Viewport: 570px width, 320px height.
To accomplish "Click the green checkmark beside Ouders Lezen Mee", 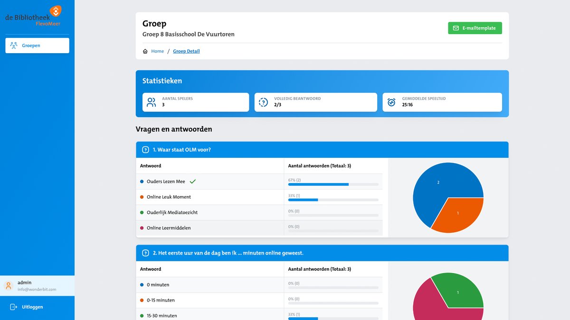I will [192, 181].
